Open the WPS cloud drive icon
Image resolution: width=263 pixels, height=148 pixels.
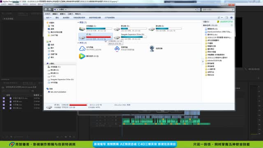82,49
